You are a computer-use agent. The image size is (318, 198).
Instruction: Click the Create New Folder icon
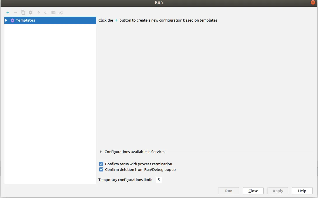[x=53, y=13]
